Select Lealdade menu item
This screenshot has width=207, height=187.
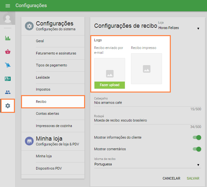[60, 77]
